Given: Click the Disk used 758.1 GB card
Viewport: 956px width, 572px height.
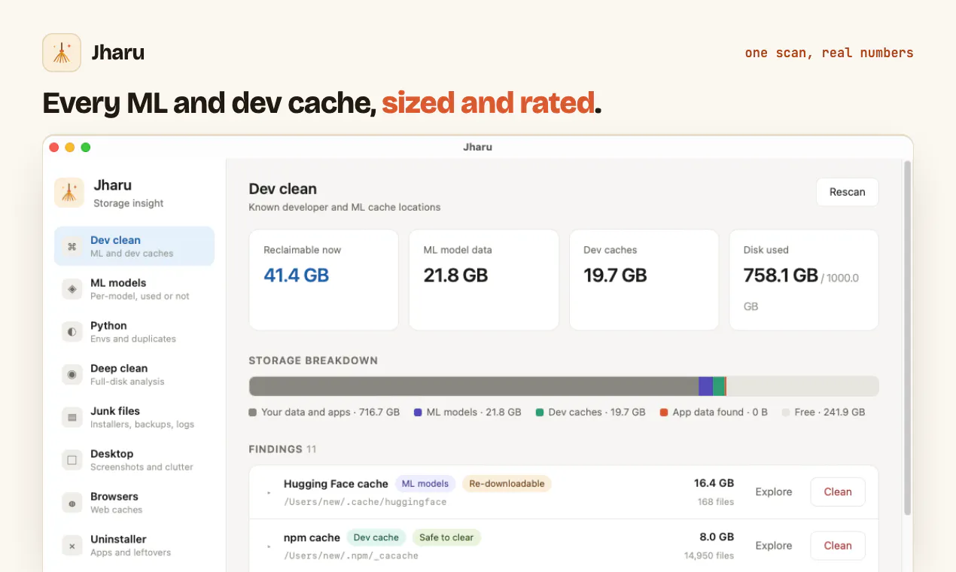Looking at the screenshot, I should pos(804,280).
